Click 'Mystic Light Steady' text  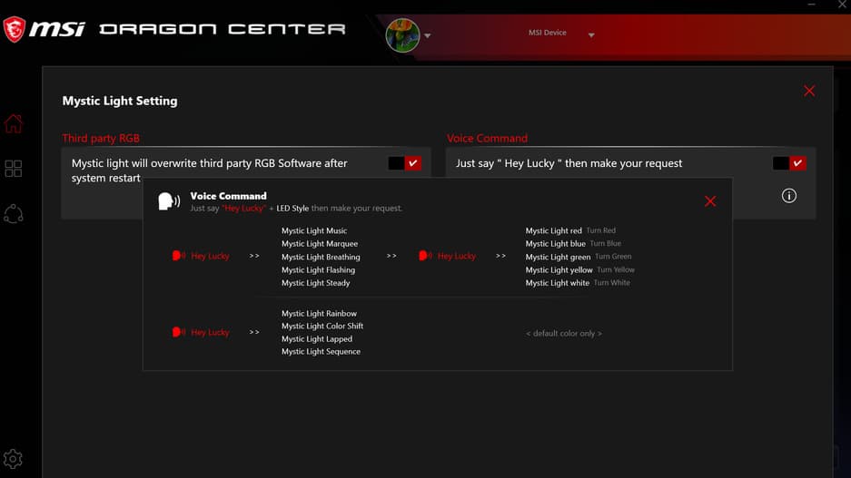click(x=315, y=283)
